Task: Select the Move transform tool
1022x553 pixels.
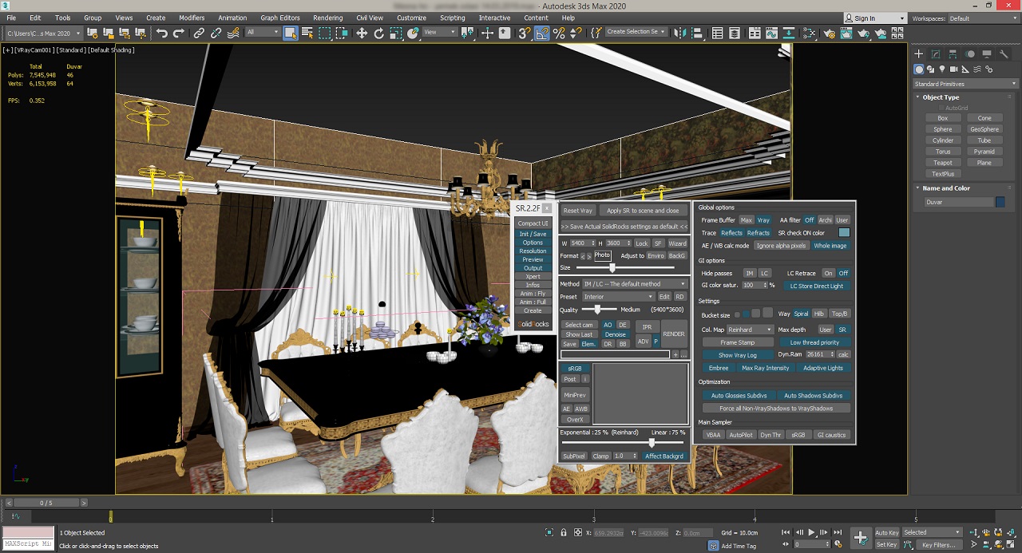Action: pyautogui.click(x=362, y=33)
